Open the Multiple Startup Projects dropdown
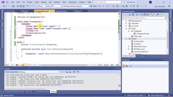This screenshot has height=97, width=173. pyautogui.click(x=76, y=6)
